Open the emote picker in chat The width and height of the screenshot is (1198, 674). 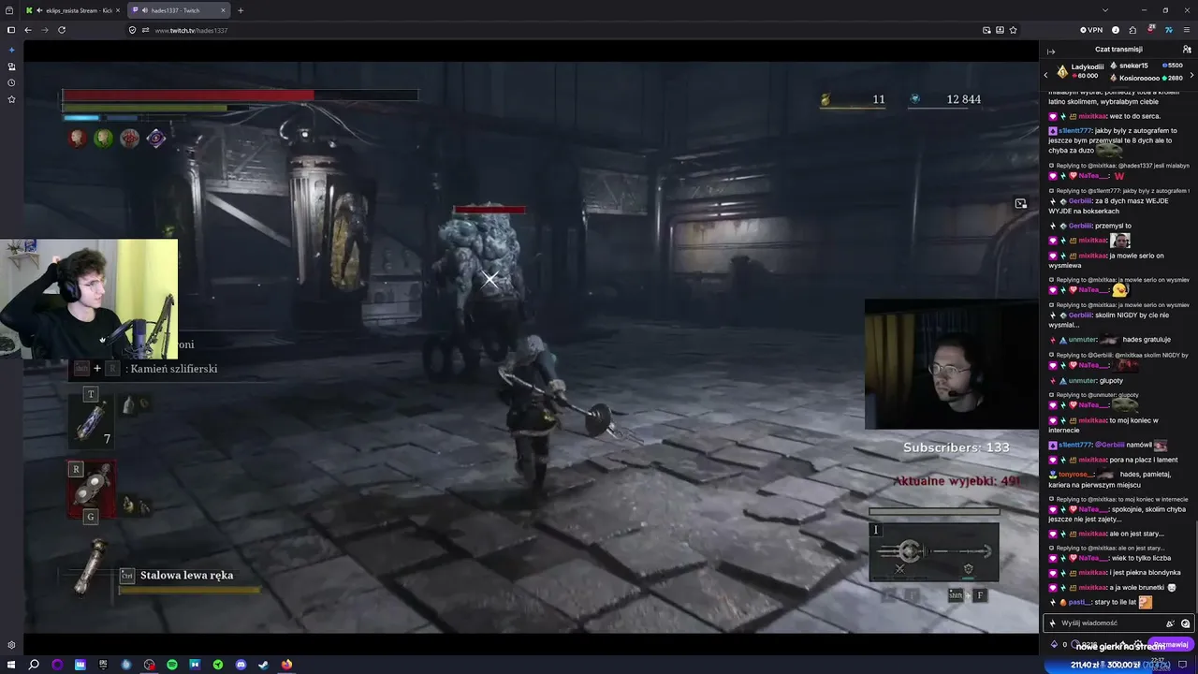[1185, 623]
